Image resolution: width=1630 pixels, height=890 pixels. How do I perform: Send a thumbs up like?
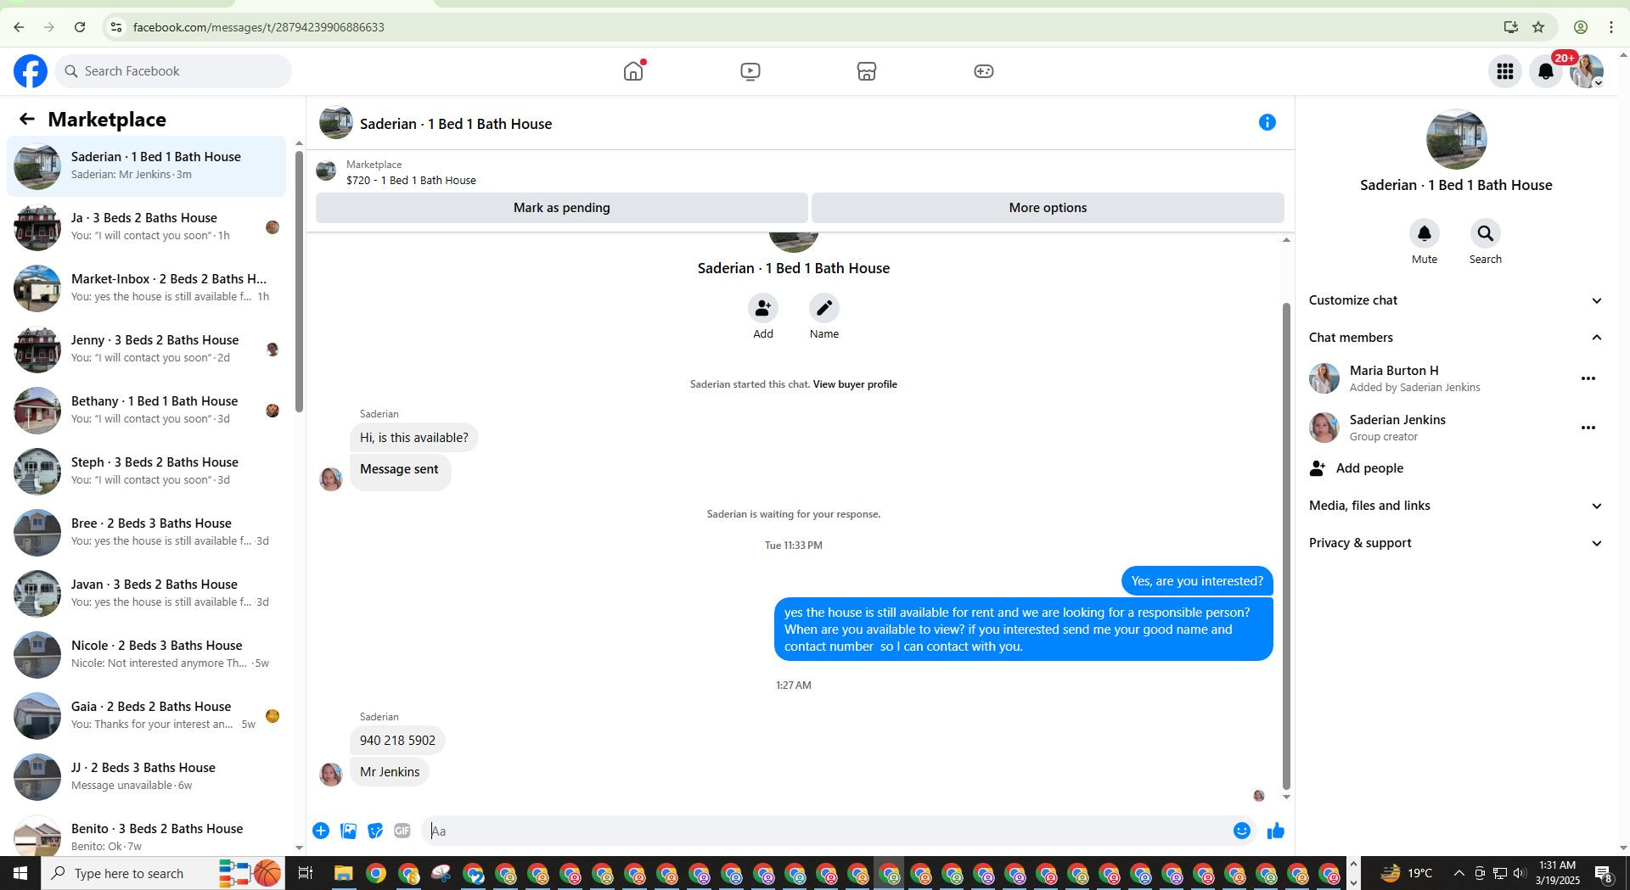point(1275,831)
